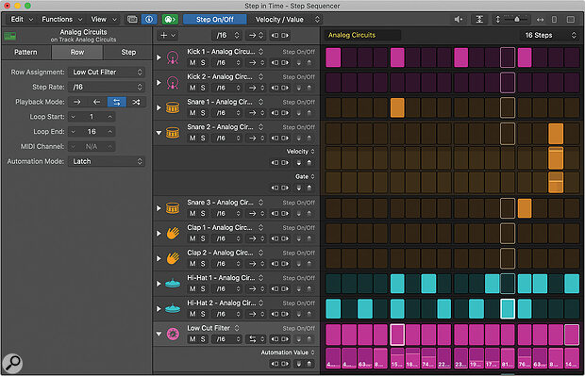The image size is (585, 376).
Task: Open the Row Assignment Low Cut Filter dropdown
Action: tap(107, 72)
